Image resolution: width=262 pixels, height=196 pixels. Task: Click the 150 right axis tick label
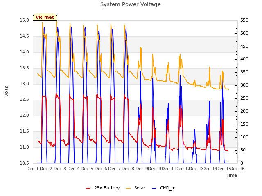tap(244, 124)
